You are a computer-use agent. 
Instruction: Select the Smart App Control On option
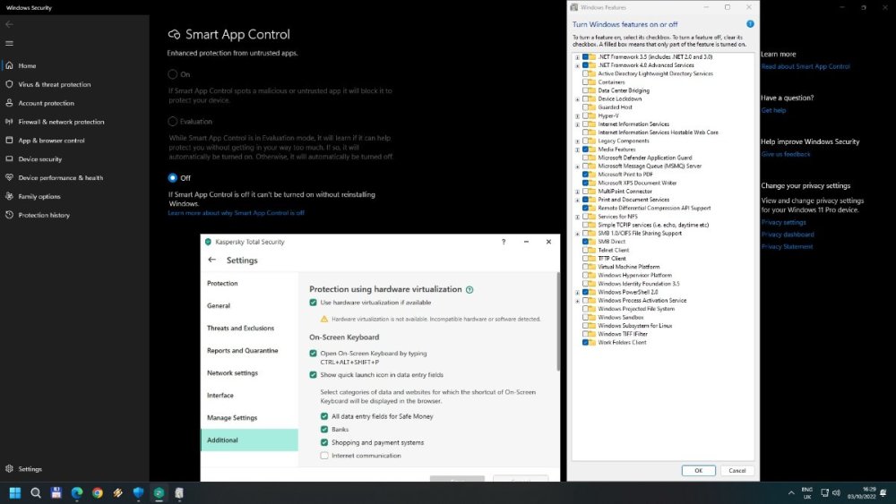(x=173, y=74)
